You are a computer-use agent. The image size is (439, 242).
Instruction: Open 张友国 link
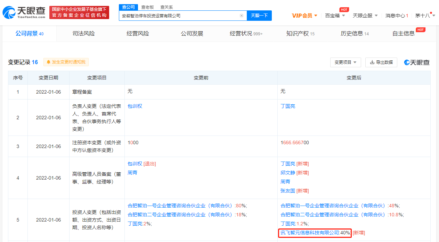pyautogui.click(x=288, y=191)
